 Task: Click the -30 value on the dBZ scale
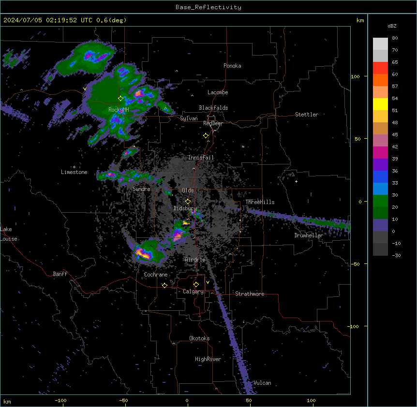pos(396,255)
